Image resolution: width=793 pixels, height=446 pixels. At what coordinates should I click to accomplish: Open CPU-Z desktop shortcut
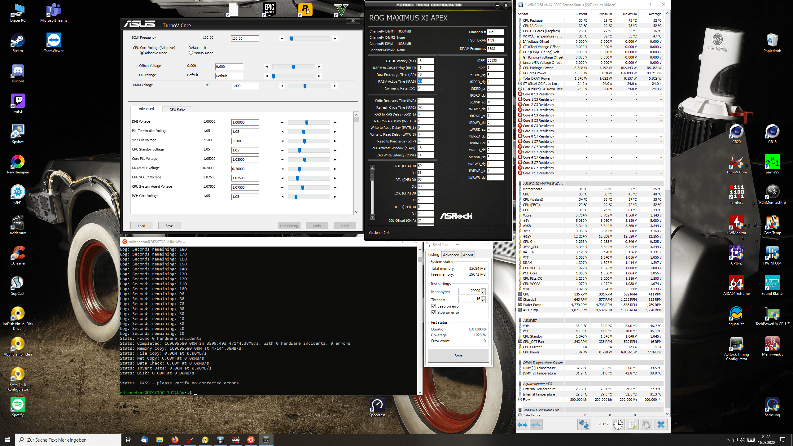click(x=736, y=255)
